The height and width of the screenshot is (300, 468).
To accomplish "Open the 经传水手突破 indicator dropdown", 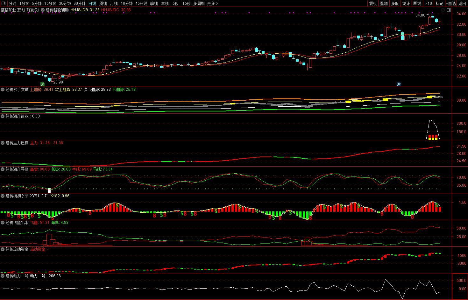I will [x=3, y=90].
